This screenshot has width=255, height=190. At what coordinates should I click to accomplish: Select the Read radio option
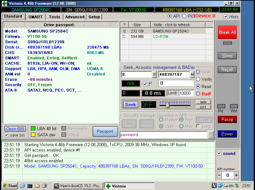pos(198,86)
